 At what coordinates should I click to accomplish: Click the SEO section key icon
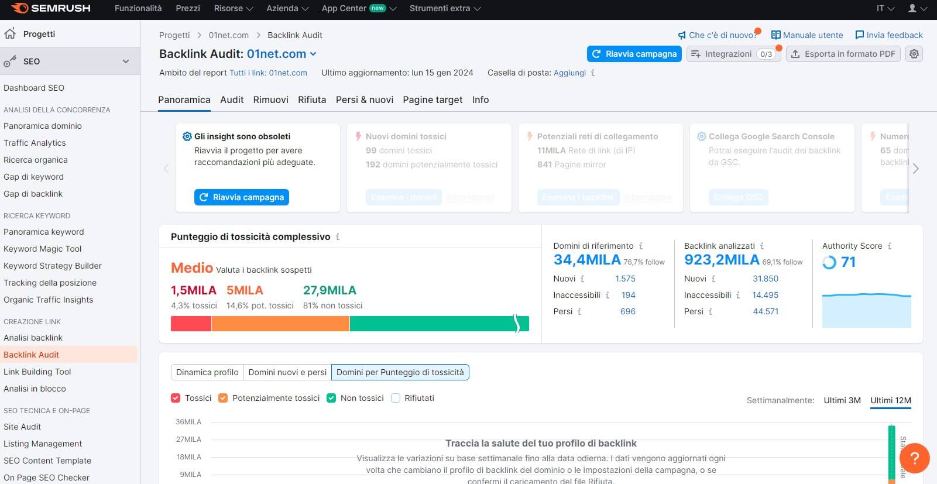[10, 61]
